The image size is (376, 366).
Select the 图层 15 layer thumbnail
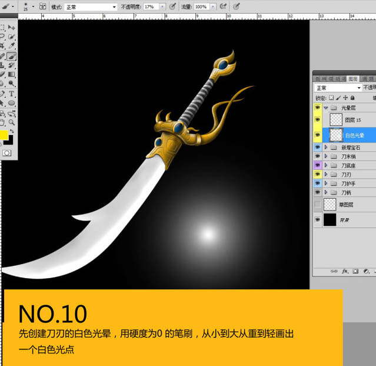click(x=336, y=120)
